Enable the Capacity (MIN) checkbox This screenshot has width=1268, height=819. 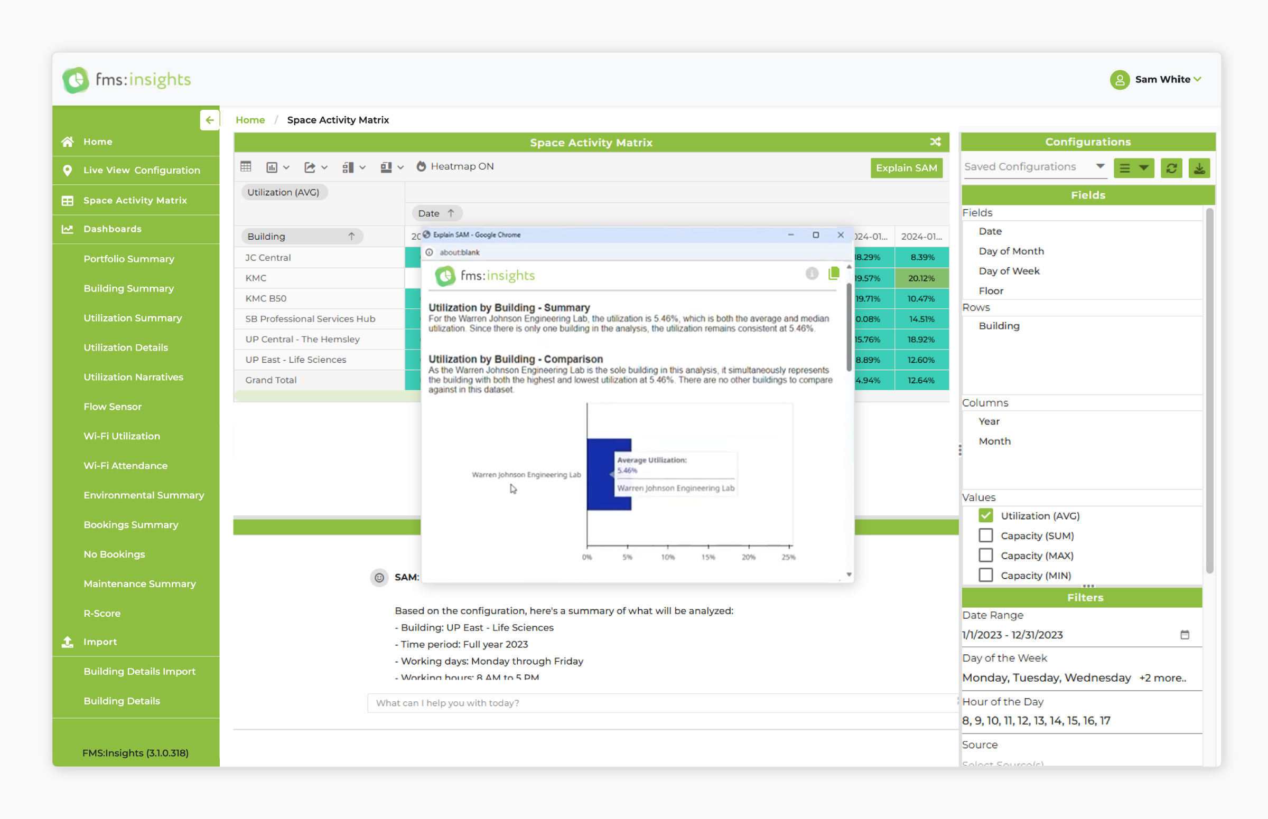click(x=985, y=576)
